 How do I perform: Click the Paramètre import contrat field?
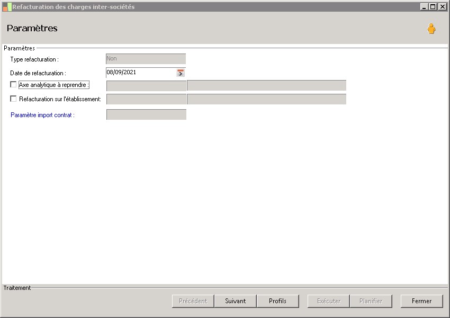pos(146,114)
